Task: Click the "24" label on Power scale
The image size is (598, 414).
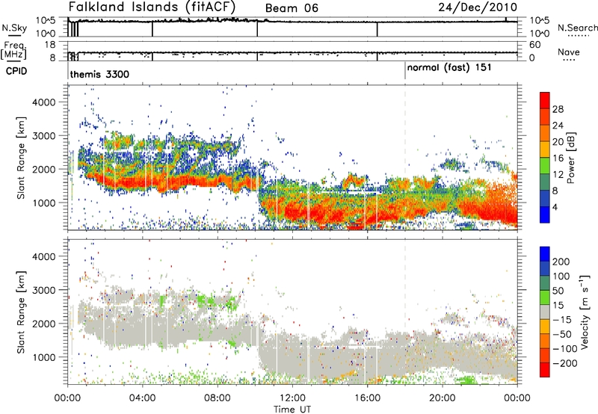Action: (558, 126)
